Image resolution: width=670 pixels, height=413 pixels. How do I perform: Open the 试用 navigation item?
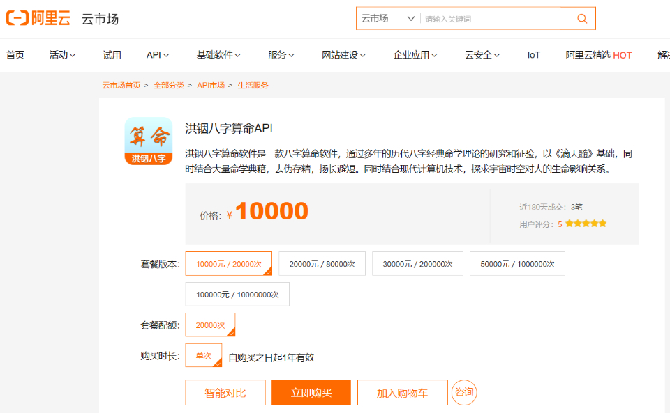112,55
